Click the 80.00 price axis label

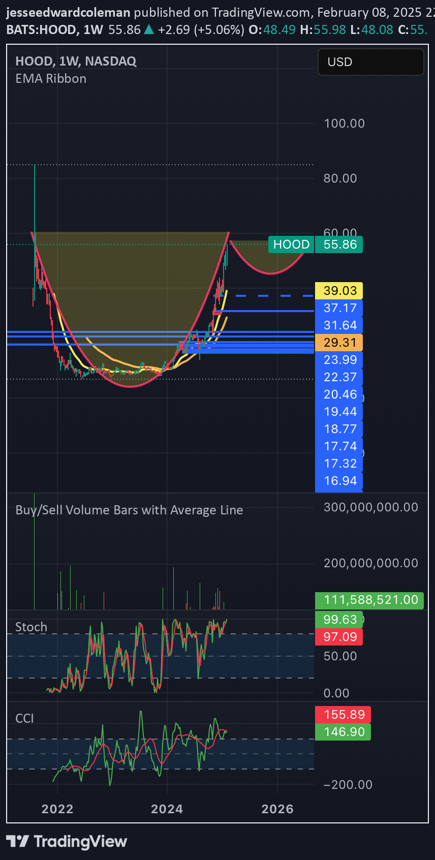pyautogui.click(x=340, y=178)
